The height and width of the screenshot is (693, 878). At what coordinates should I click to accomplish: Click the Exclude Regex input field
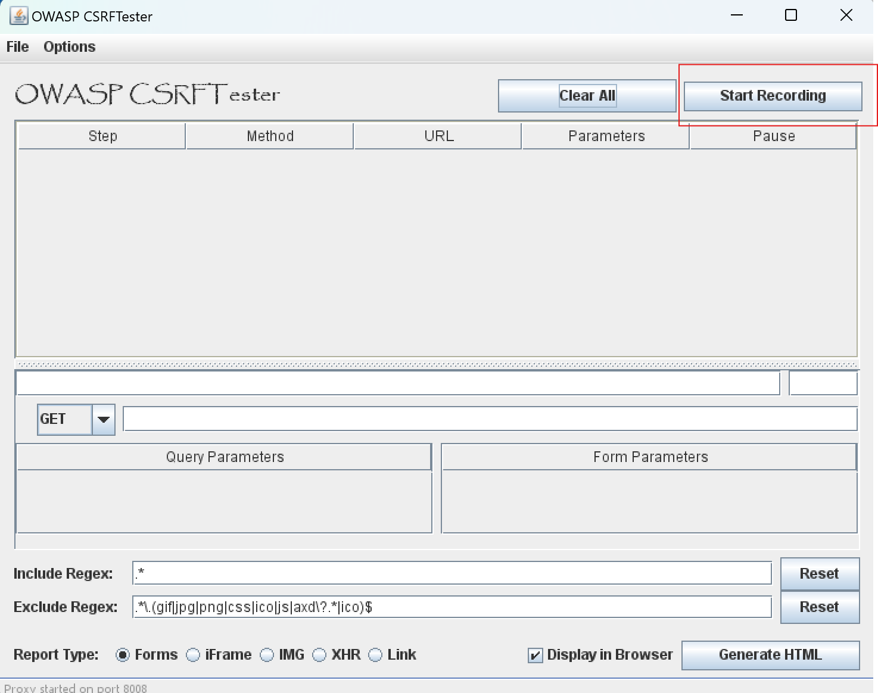452,607
